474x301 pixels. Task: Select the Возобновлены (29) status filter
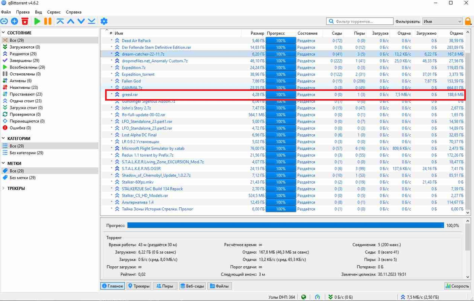(27, 67)
